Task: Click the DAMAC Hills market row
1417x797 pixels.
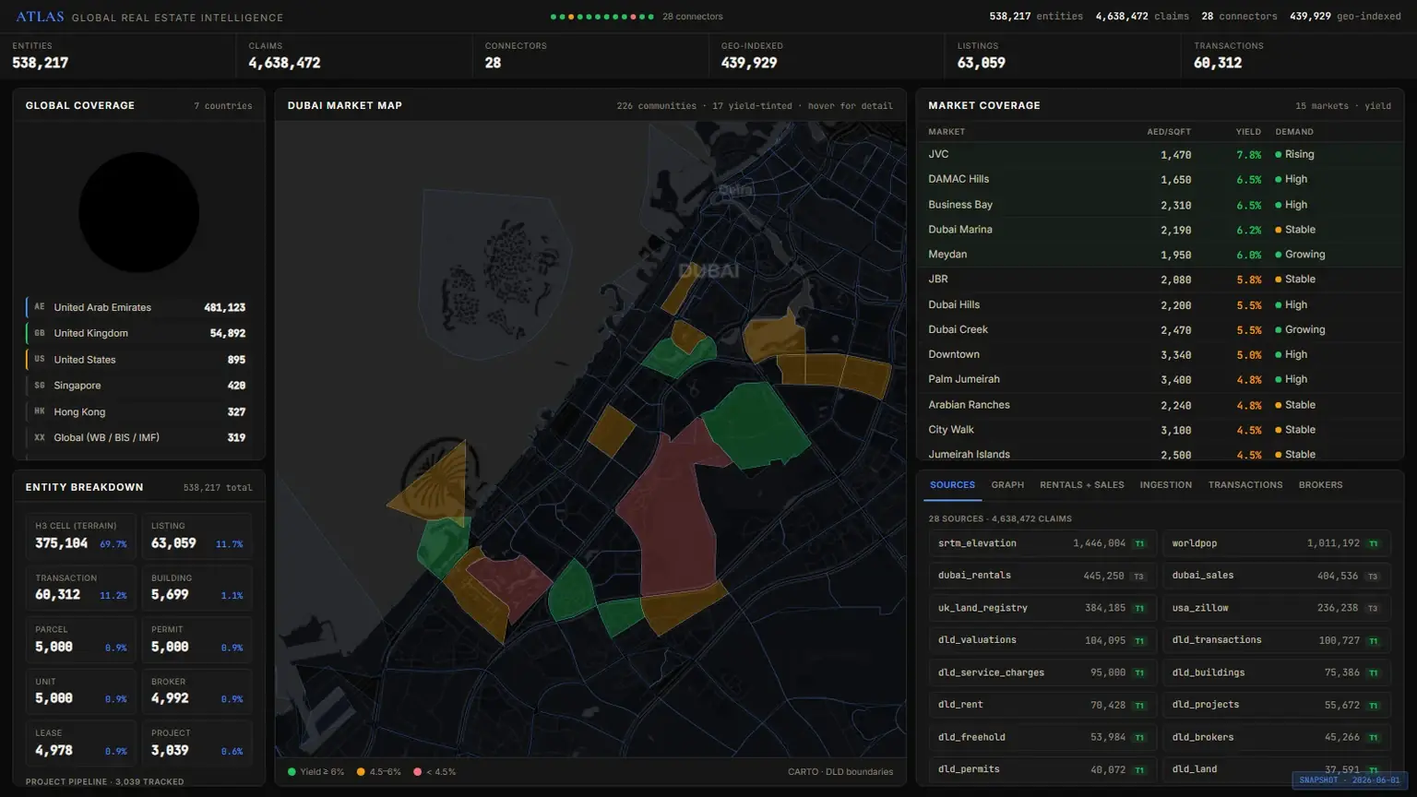Action: coord(1160,179)
